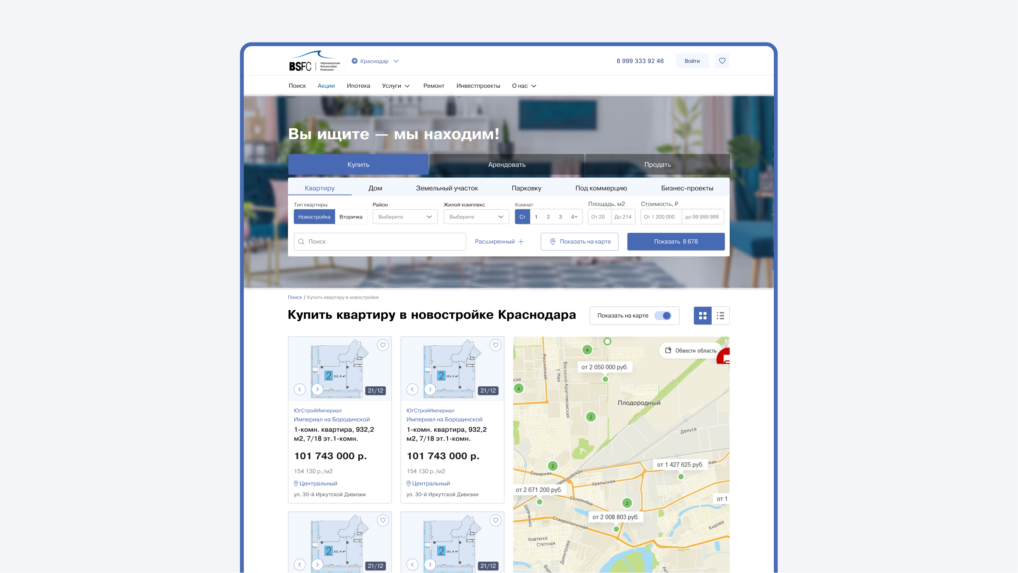Previous photo arrow on bottom-left card

pyautogui.click(x=300, y=565)
